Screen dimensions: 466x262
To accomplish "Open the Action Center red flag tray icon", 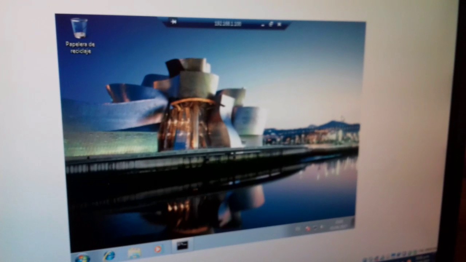I will click(308, 229).
